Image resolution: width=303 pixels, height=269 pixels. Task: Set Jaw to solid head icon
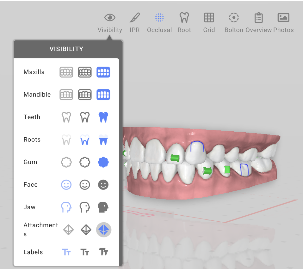(103, 207)
